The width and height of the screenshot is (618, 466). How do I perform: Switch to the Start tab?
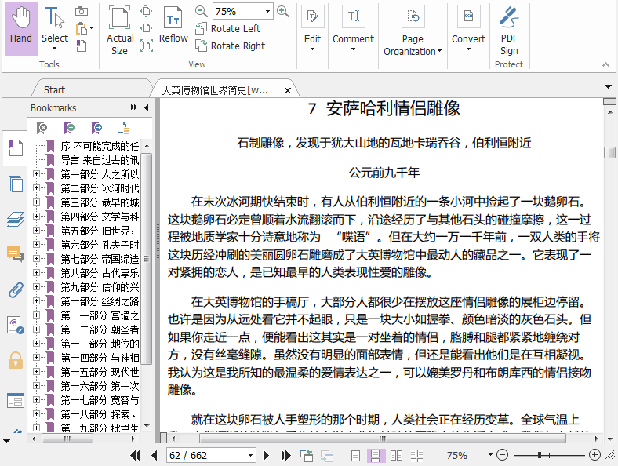(55, 89)
